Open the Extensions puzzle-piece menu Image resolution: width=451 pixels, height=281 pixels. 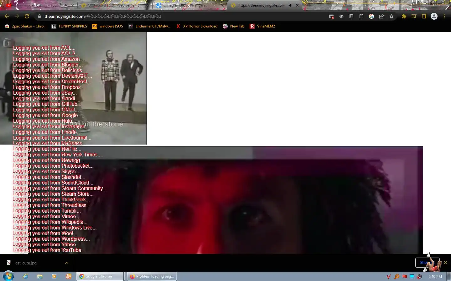pos(404,16)
